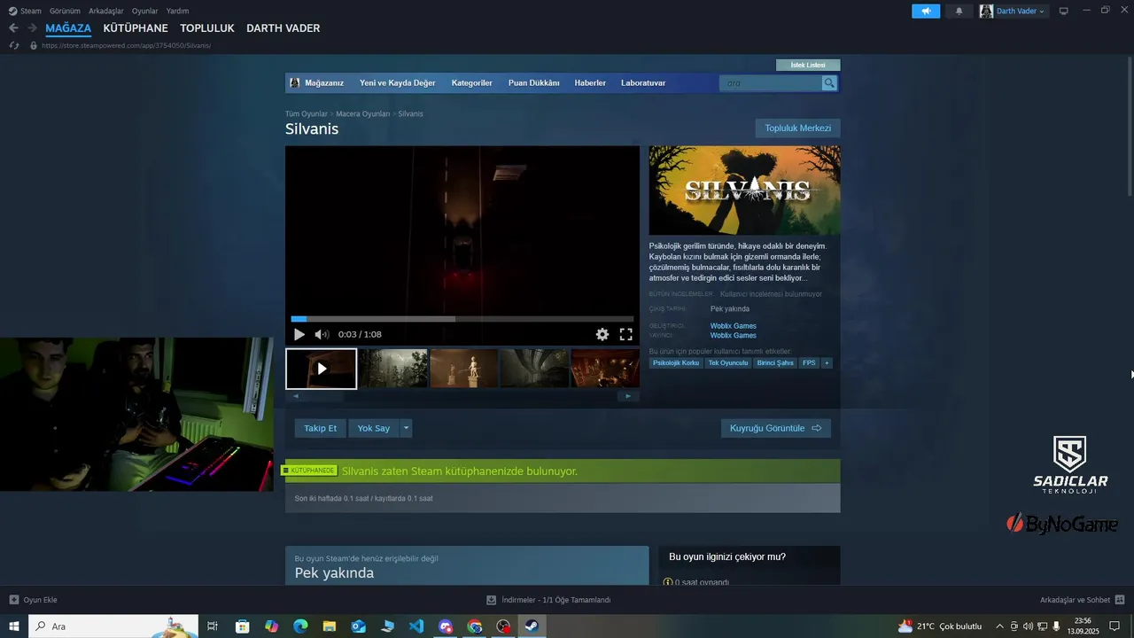Open Google Chrome from taskbar

click(x=475, y=626)
